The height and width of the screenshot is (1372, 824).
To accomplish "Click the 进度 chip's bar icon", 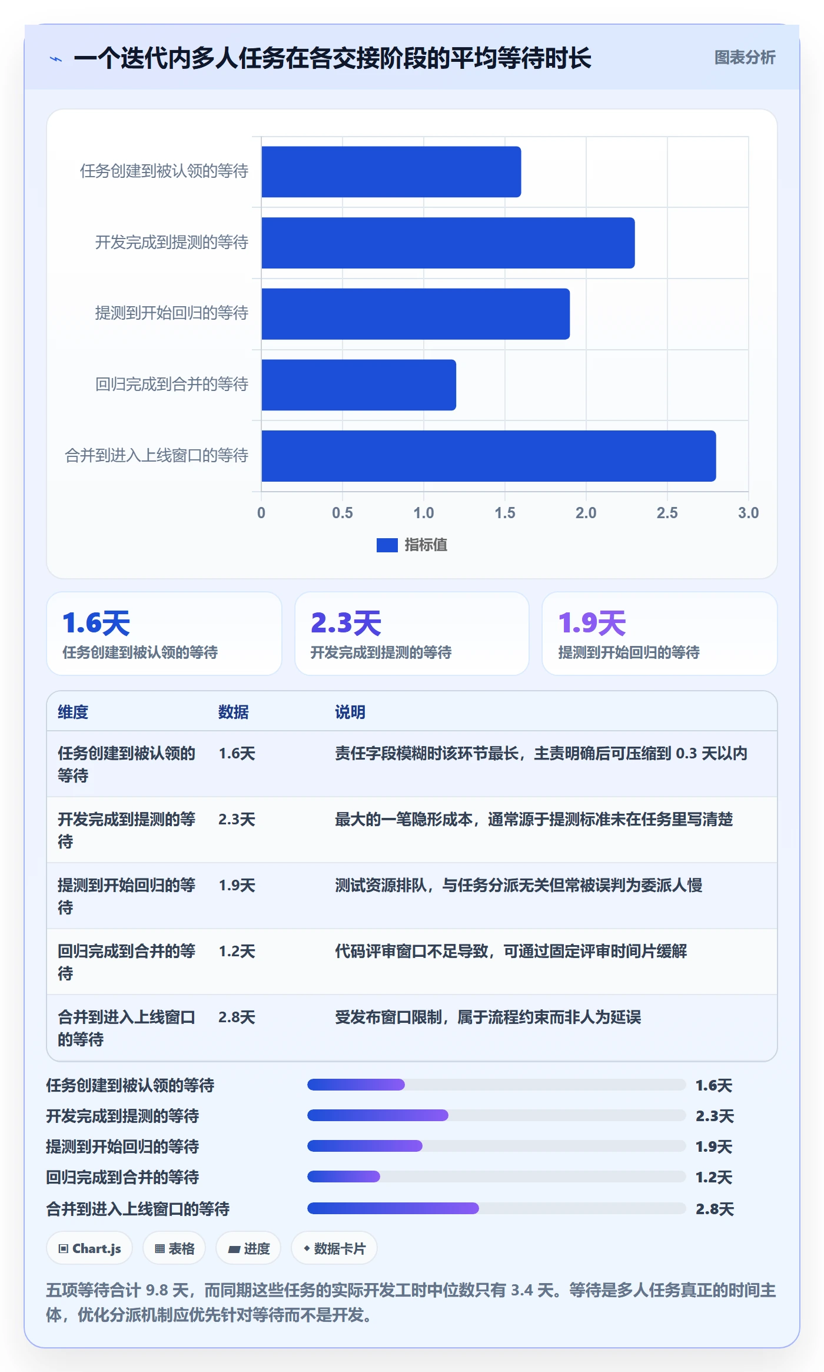I will [x=234, y=1249].
